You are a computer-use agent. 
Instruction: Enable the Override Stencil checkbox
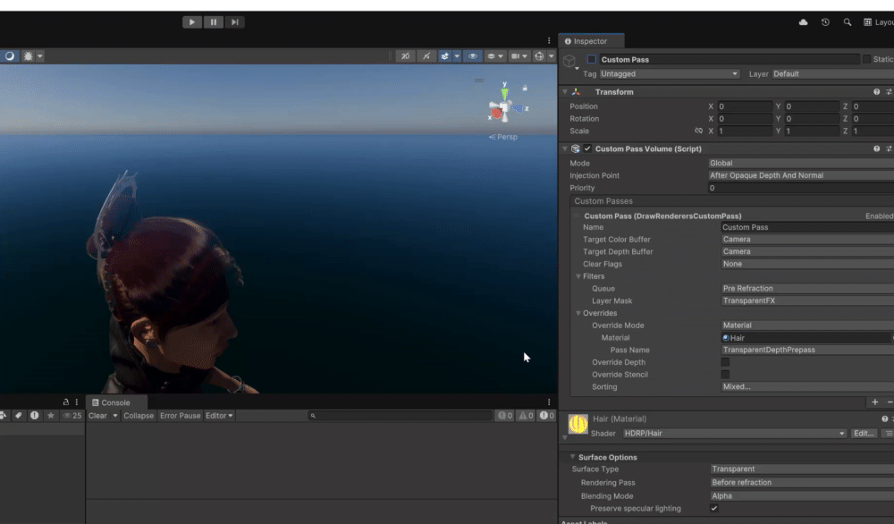[725, 375]
